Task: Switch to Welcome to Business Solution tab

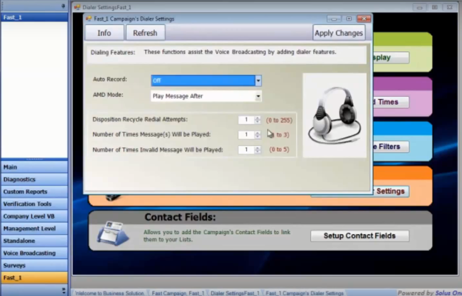Action: (x=109, y=293)
